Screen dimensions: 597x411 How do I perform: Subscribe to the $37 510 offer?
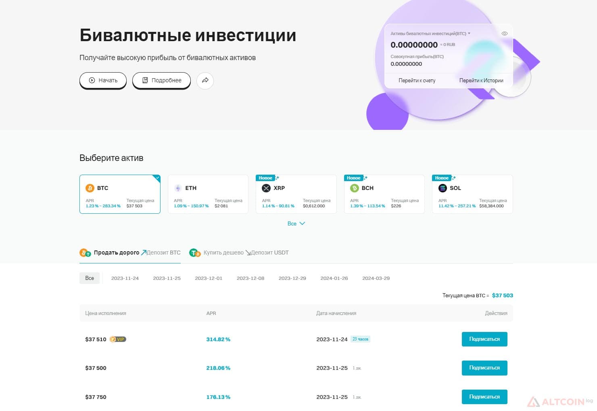tap(484, 339)
